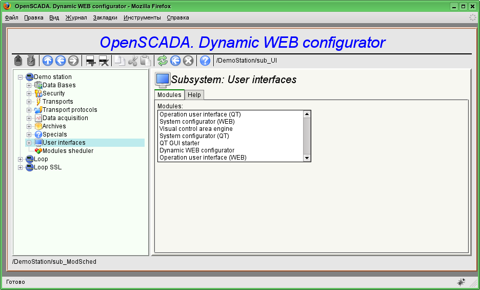Viewport: 480px width, 290px height.
Task: Click the Modules sheduler icon in tree
Action: 38,151
